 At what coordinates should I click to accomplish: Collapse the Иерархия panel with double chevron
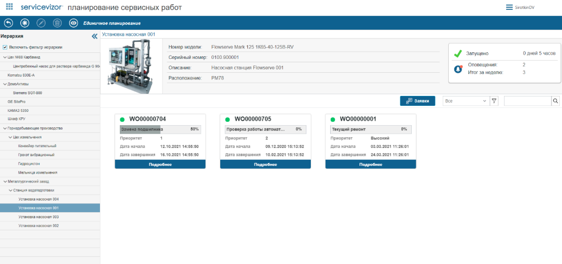point(94,36)
